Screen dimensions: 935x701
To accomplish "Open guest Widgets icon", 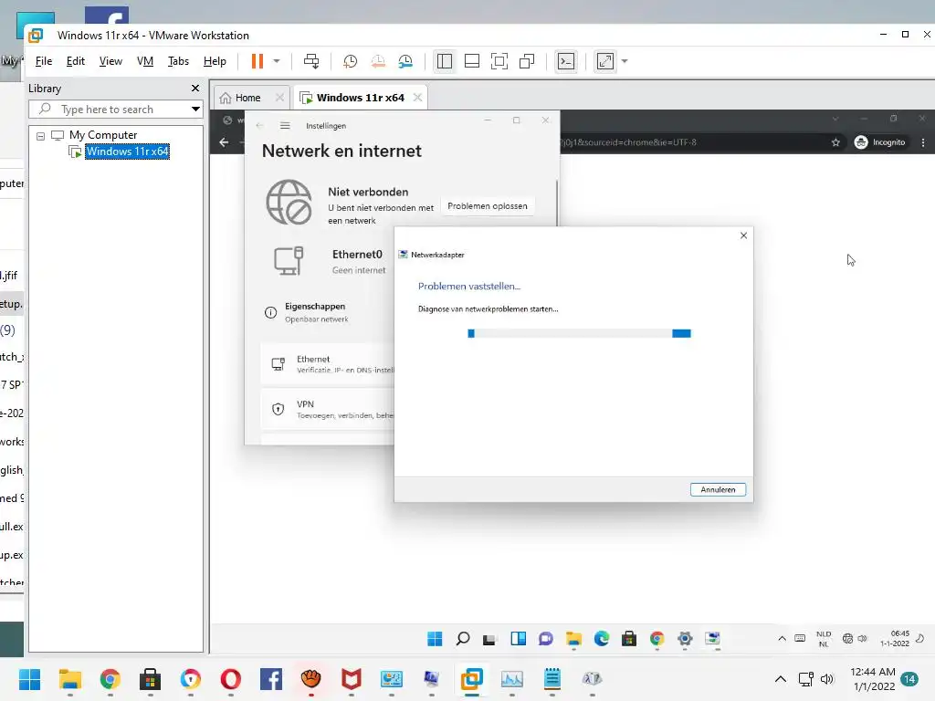I will coord(519,639).
